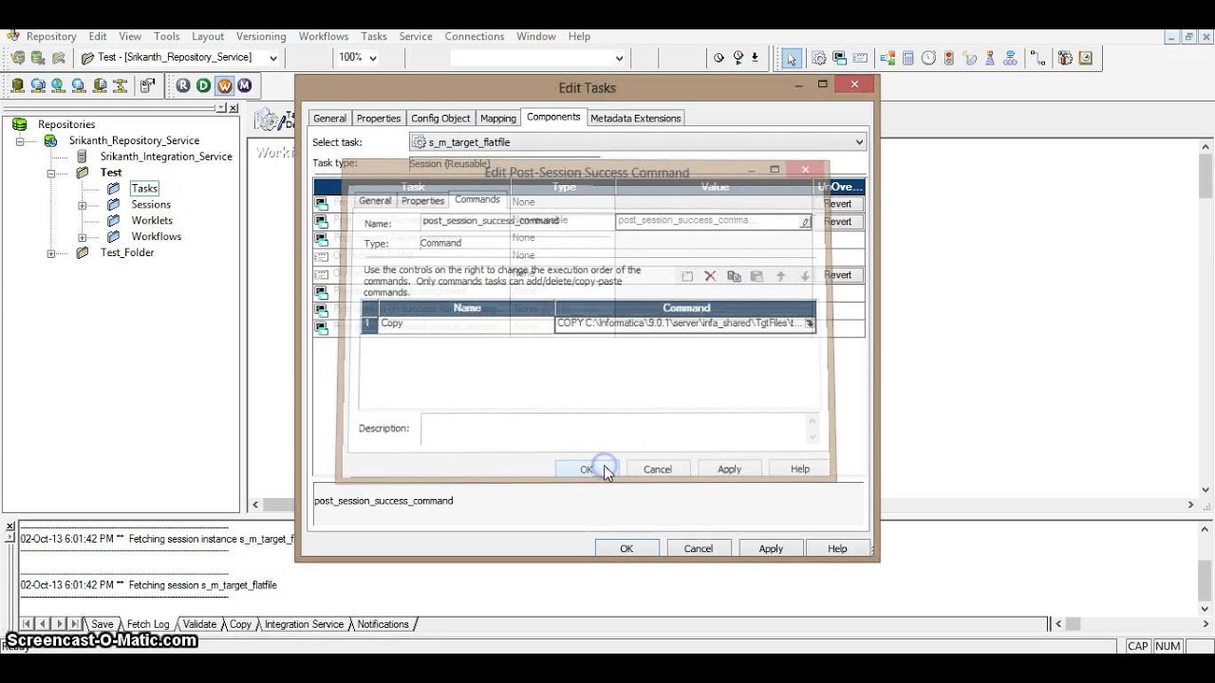Expand the Workflows tree node
This screenshot has height=683, width=1215.
coord(83,237)
